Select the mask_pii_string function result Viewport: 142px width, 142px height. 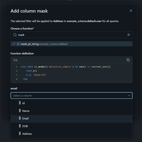click(72, 44)
